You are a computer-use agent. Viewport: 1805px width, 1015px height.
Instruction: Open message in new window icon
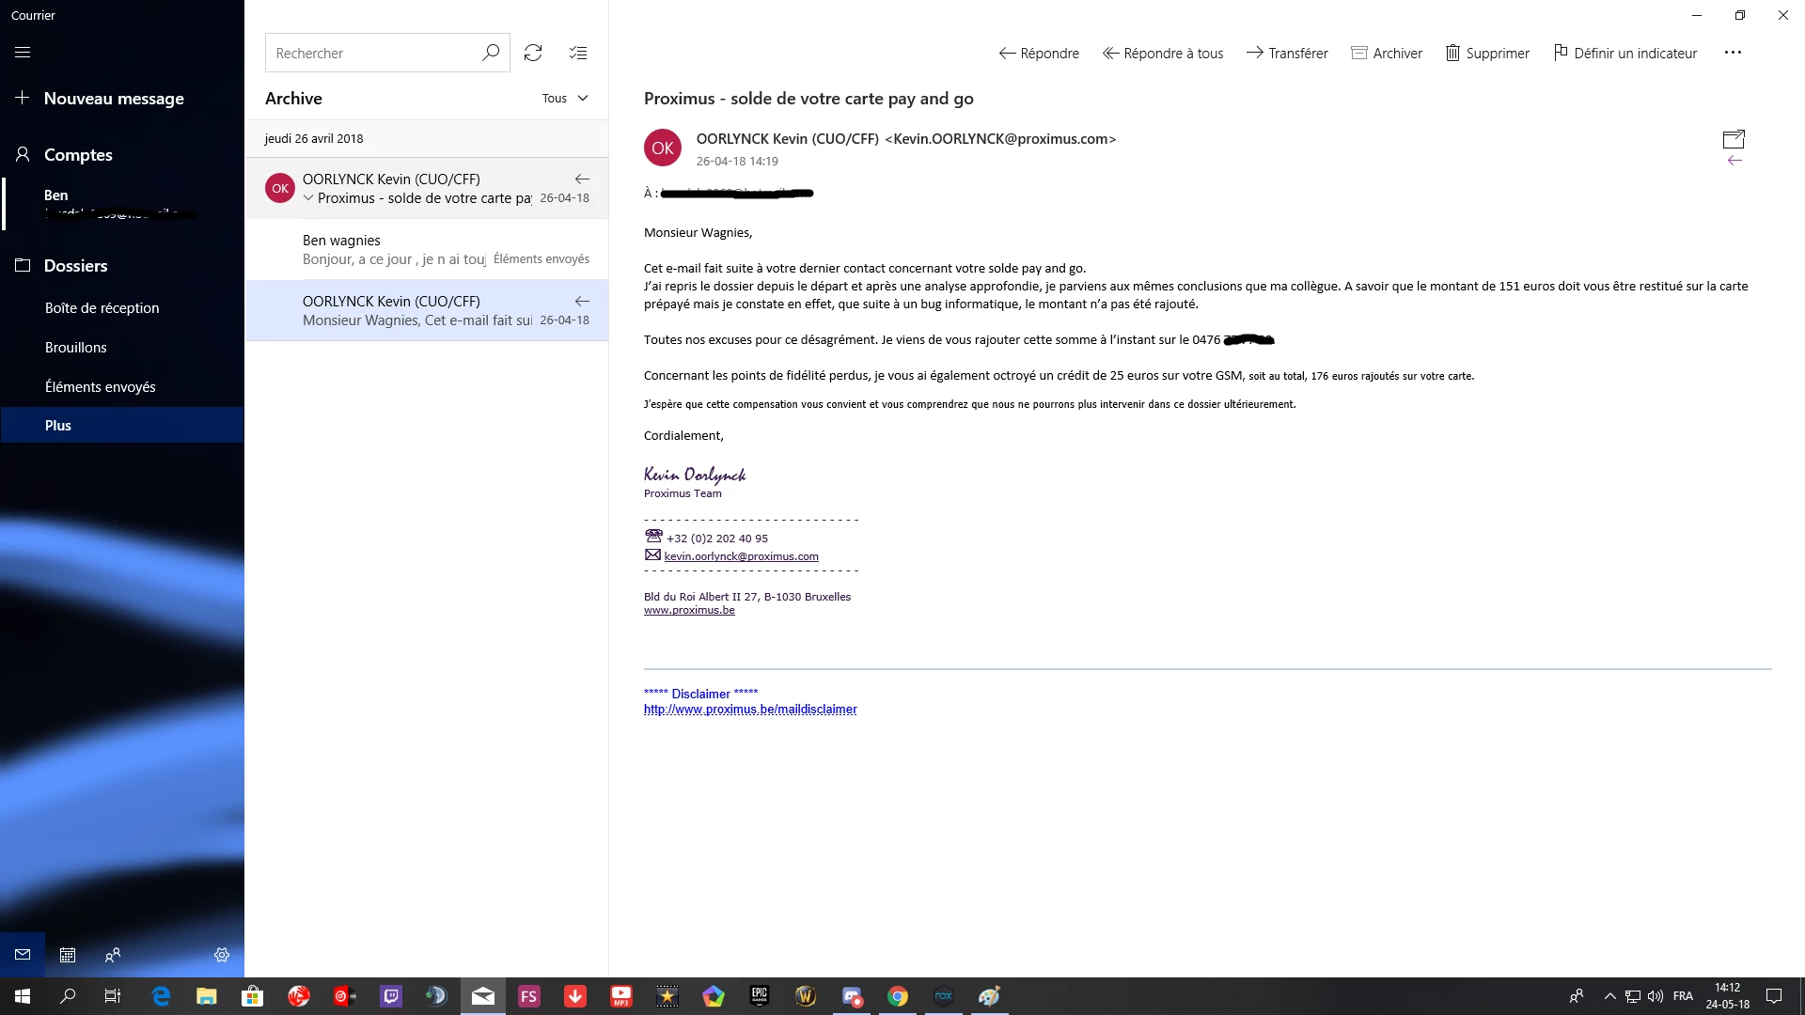coord(1734,139)
